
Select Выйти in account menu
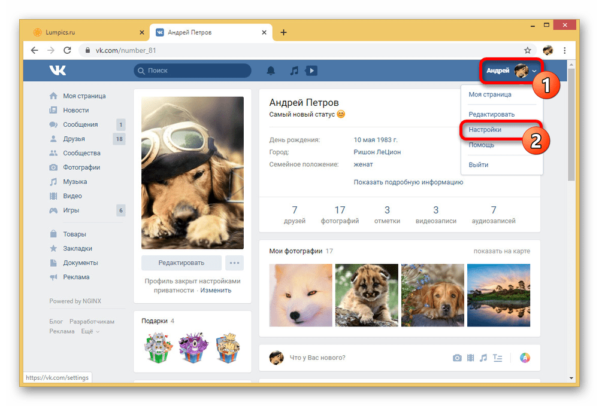click(x=478, y=164)
